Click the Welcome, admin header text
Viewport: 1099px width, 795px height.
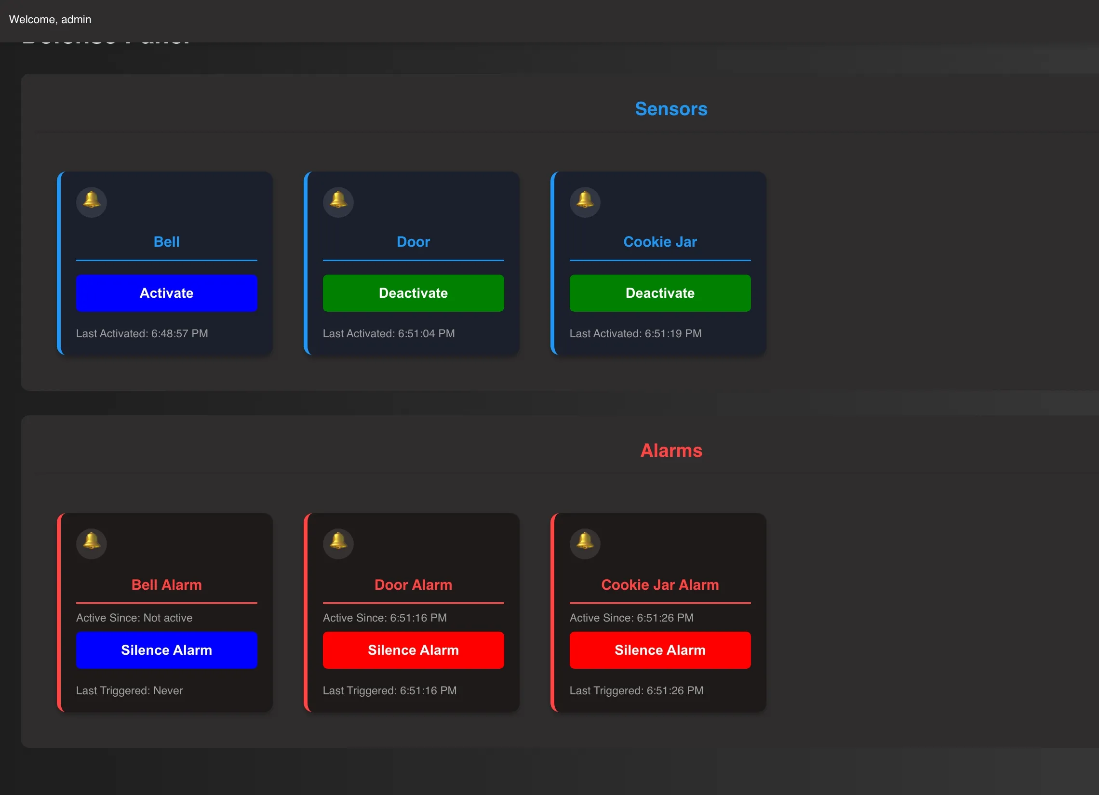[x=50, y=19]
